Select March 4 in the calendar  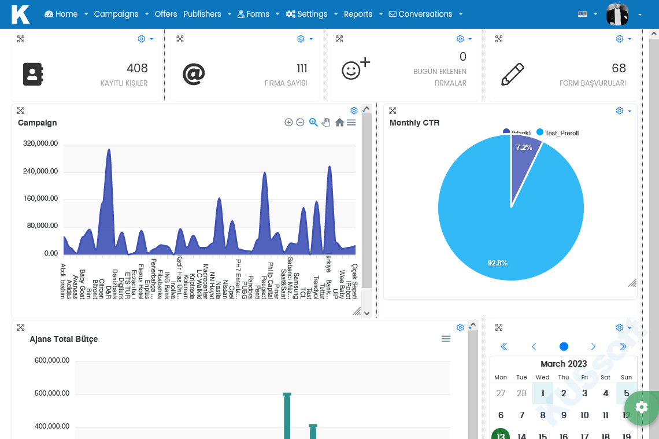(x=606, y=393)
